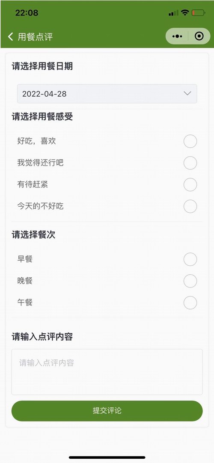Submit with the 提交评论 button
The image size is (214, 463).
pos(107,411)
